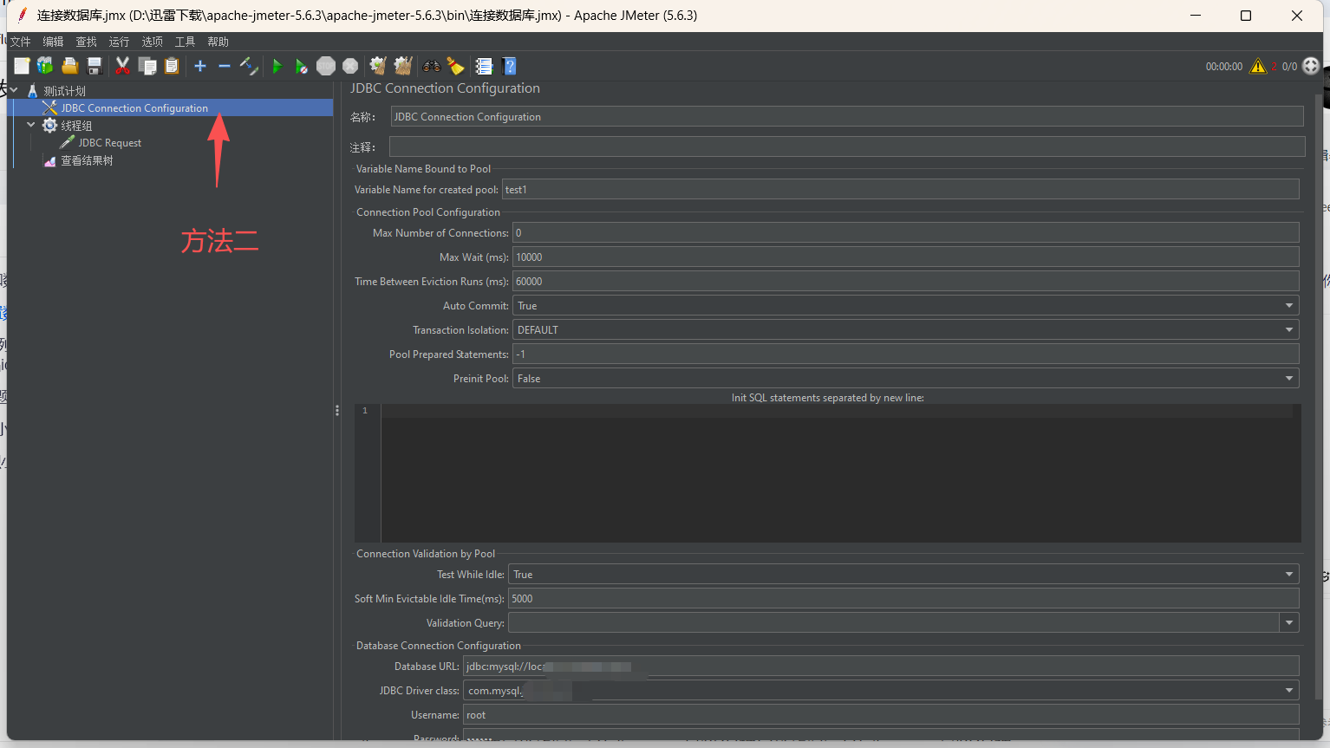Click Time Between Eviction Runs field
This screenshot has width=1330, height=748.
906,282
